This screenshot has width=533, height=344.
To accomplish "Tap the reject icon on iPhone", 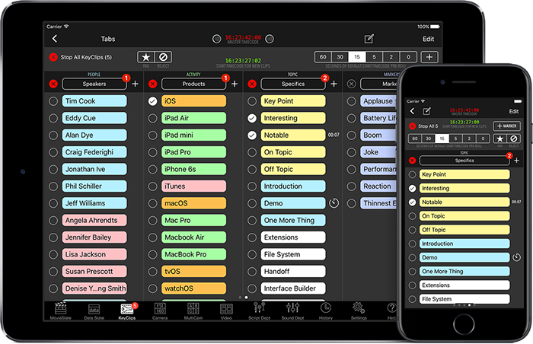I will tap(514, 139).
